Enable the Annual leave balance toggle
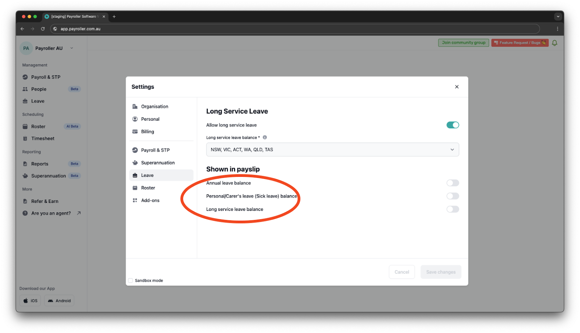The height and width of the screenshot is (333, 580). coord(452,183)
